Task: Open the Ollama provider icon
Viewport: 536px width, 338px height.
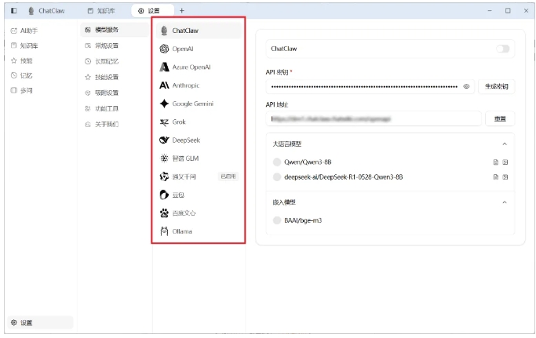Action: (164, 231)
